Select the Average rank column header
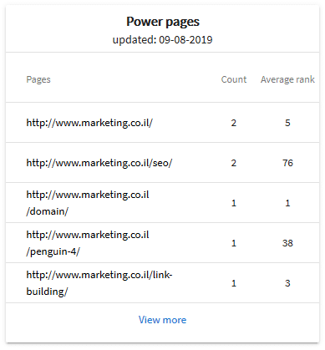325x350 pixels. click(287, 79)
